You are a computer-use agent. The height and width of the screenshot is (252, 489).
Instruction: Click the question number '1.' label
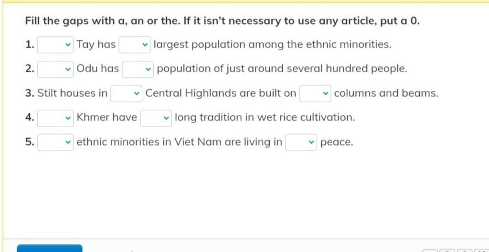pyautogui.click(x=30, y=45)
